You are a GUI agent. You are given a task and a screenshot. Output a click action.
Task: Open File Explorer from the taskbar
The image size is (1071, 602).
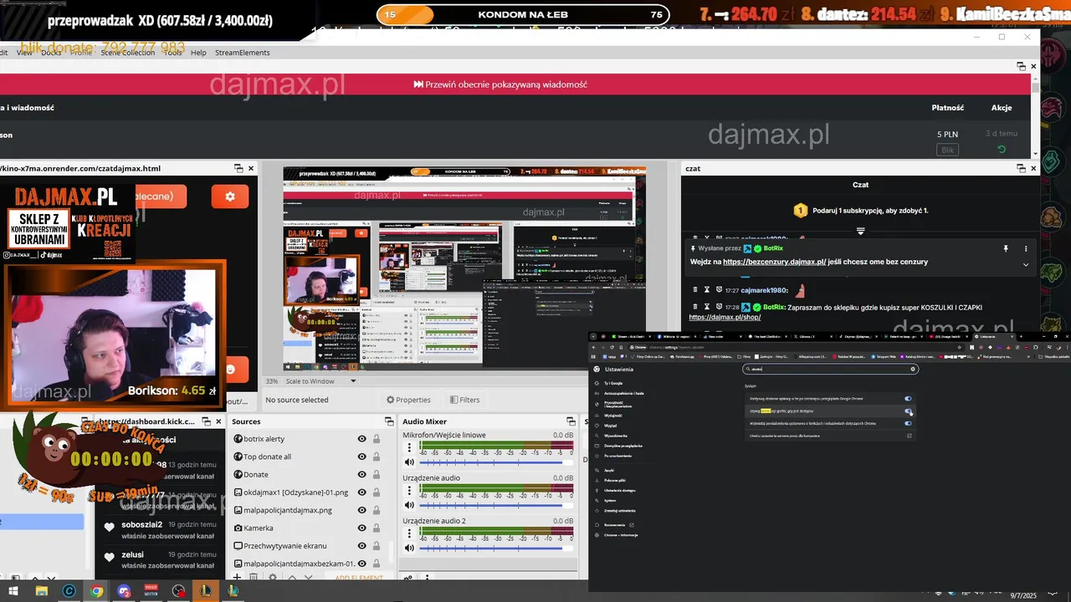pyautogui.click(x=41, y=591)
